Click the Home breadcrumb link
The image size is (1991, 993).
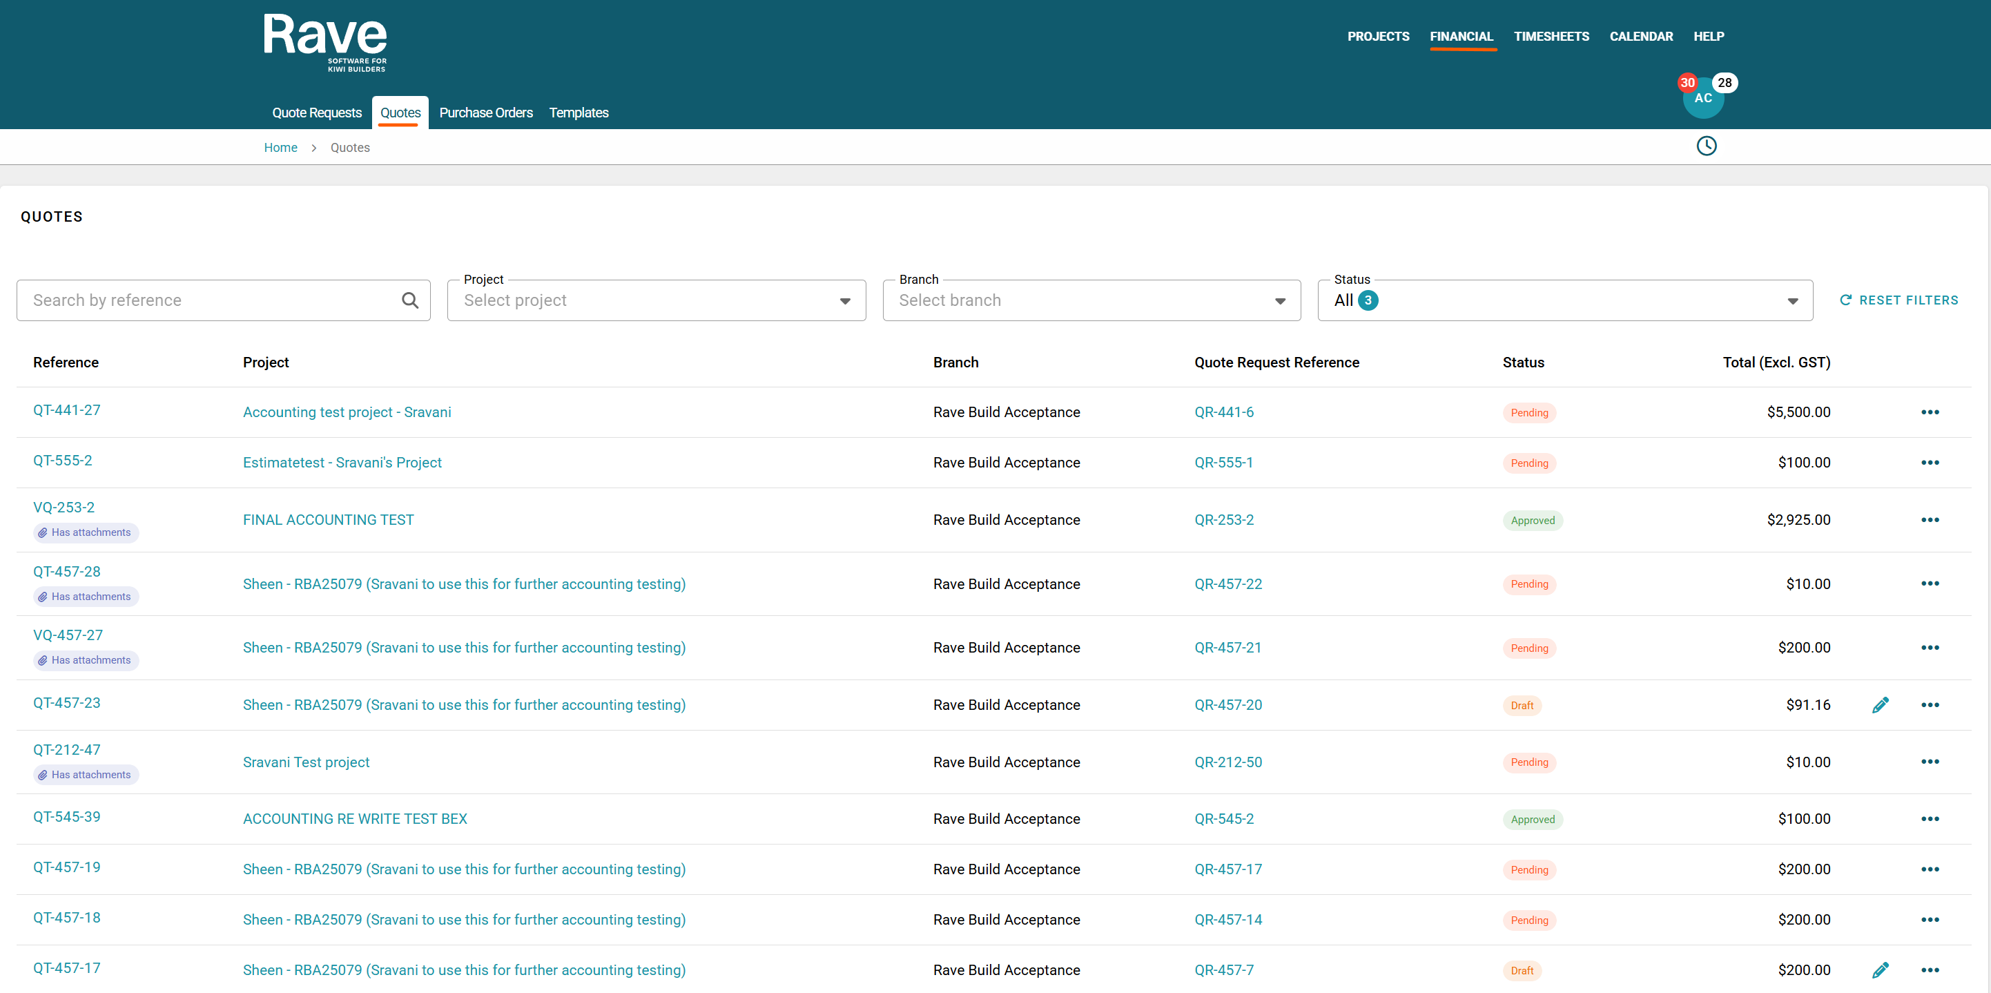click(x=280, y=148)
